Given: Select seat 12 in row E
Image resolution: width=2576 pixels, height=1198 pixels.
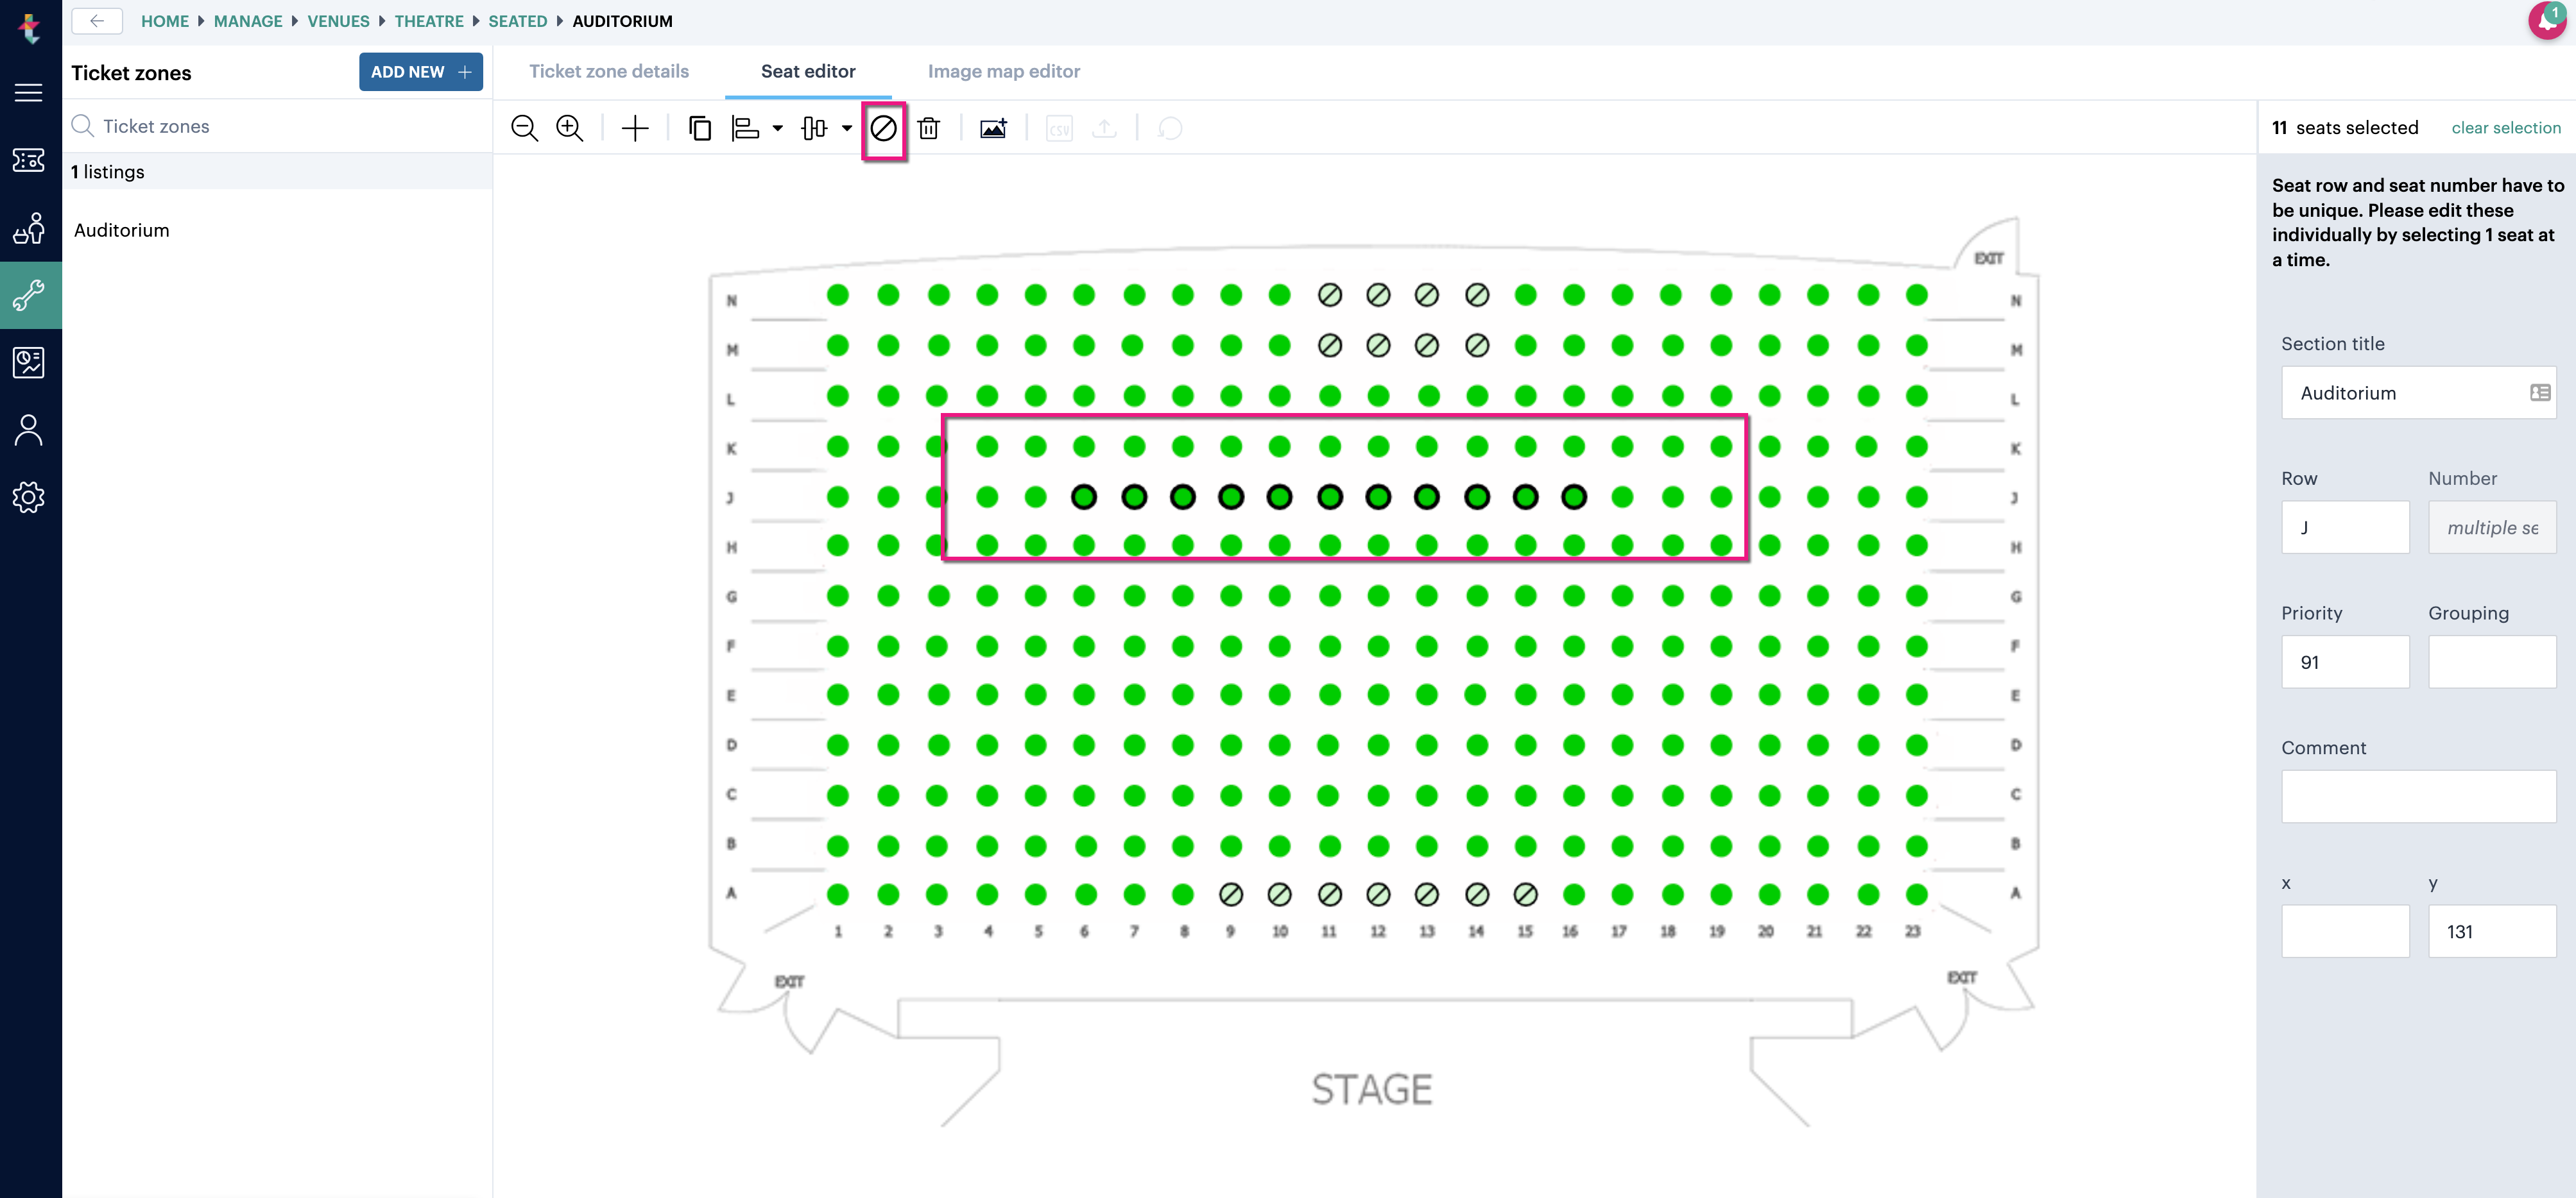Looking at the screenshot, I should [x=1378, y=695].
